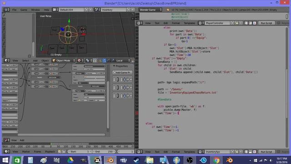Toggle word wrap in upper text editor

point(250,23)
